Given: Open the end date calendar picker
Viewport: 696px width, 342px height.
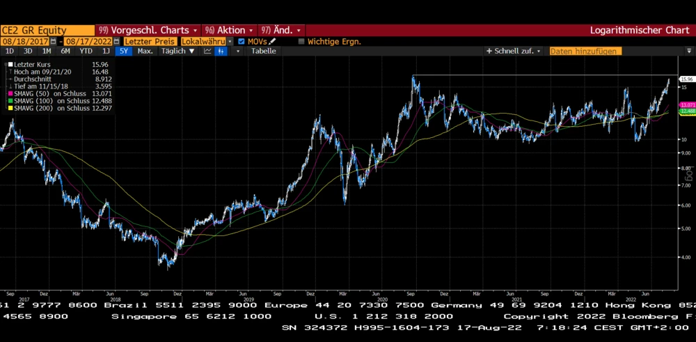Looking at the screenshot, I should click(x=117, y=42).
